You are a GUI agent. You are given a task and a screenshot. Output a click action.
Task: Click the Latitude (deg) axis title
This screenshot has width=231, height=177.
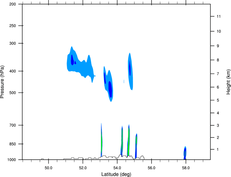[116, 174]
